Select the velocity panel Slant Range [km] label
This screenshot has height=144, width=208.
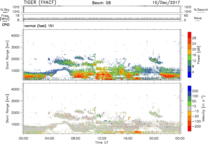coord(8,109)
